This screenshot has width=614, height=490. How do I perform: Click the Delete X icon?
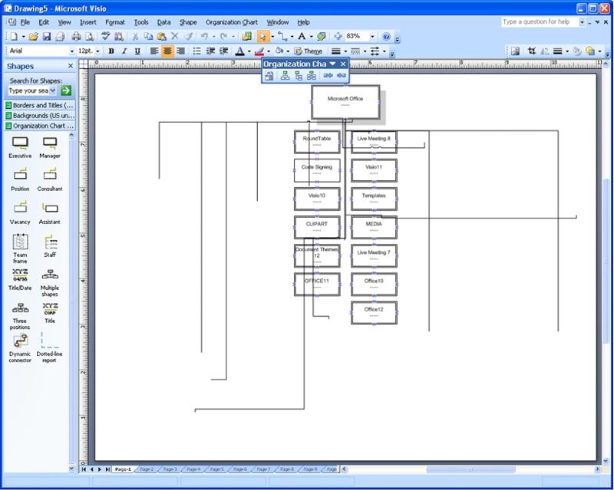coord(175,36)
